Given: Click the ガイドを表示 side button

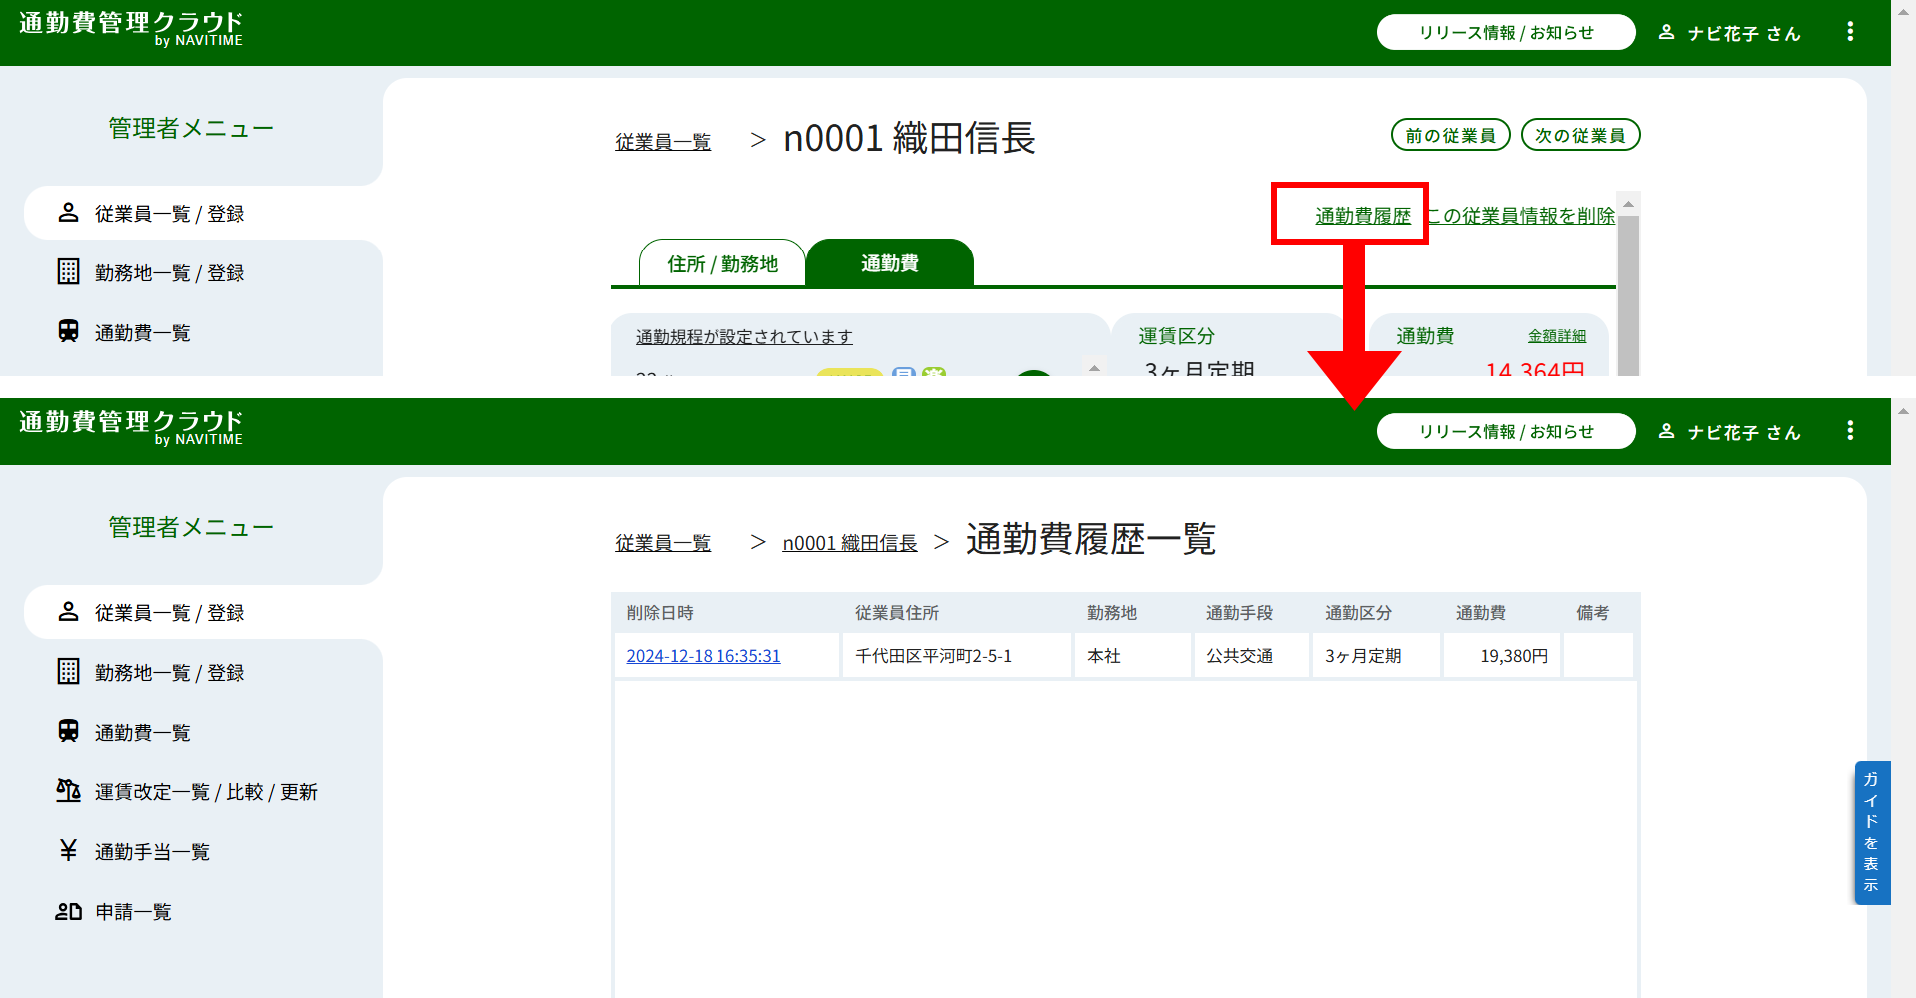Looking at the screenshot, I should tap(1871, 832).
